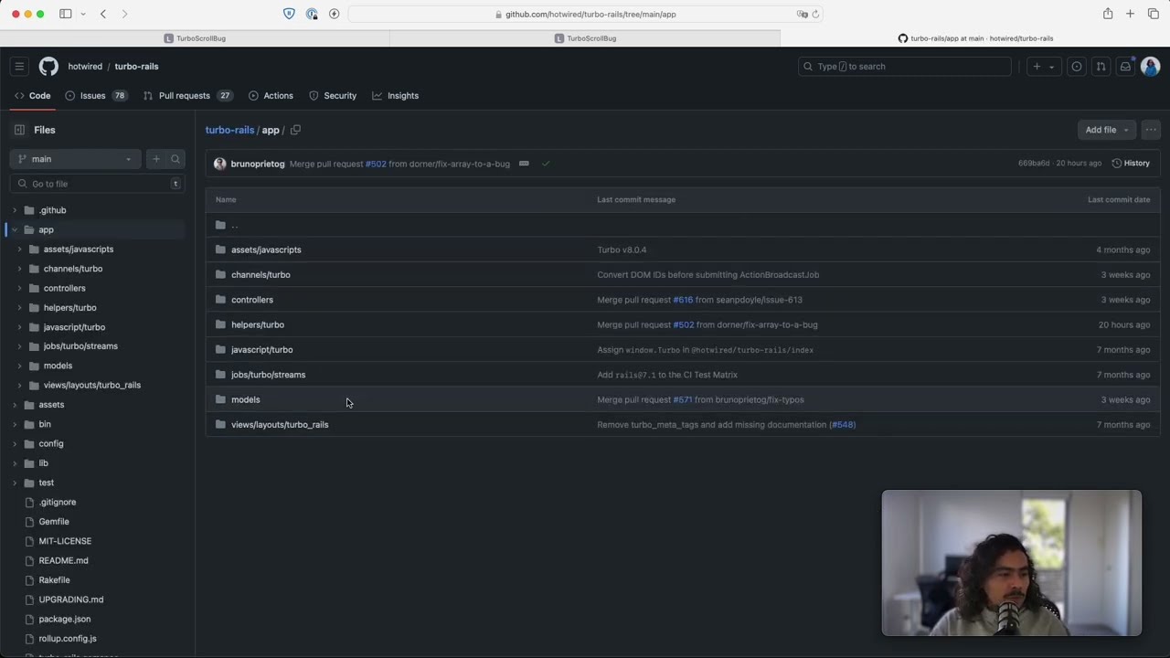
Task: Switch to the Code tab
Action: 32,96
